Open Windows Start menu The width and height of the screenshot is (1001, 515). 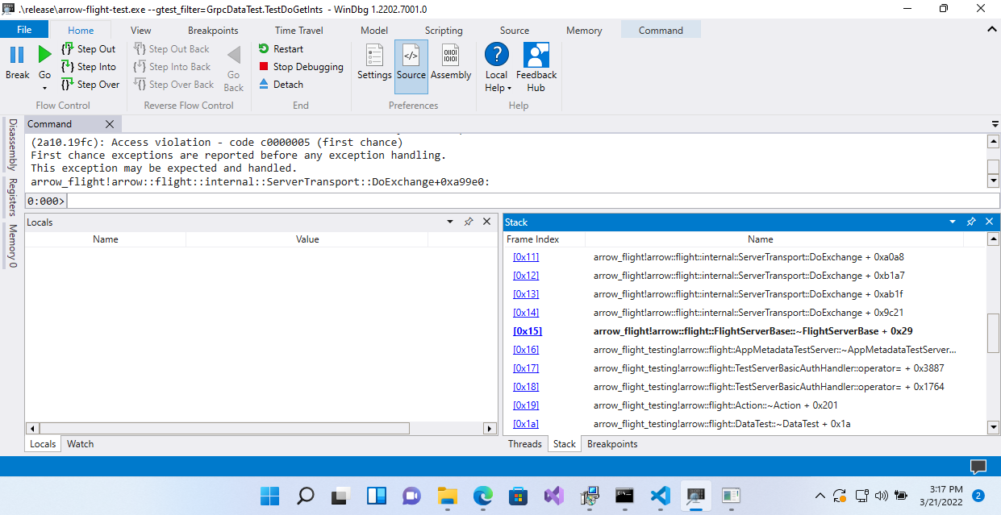click(x=270, y=496)
